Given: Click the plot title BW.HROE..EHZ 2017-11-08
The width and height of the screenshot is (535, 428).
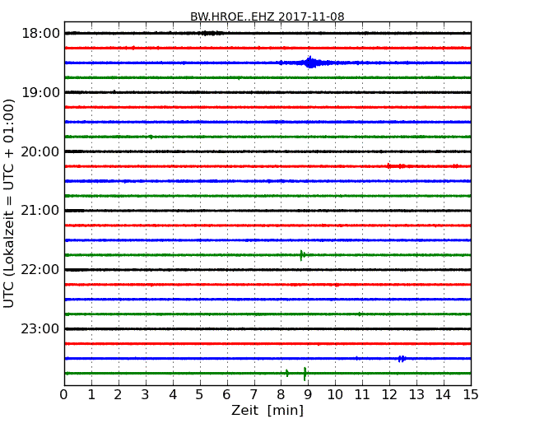Looking at the screenshot, I should coord(267,16).
